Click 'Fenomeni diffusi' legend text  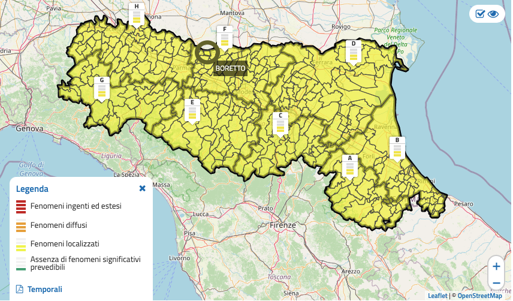[59, 225]
